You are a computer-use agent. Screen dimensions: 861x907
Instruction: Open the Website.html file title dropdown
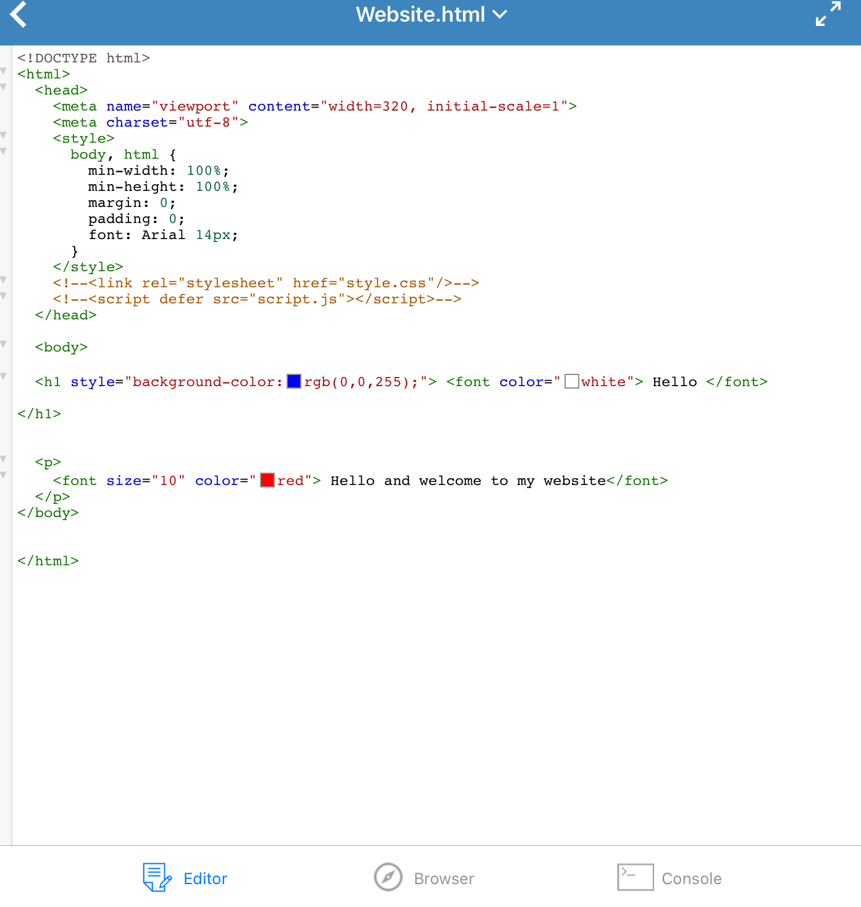pos(431,14)
